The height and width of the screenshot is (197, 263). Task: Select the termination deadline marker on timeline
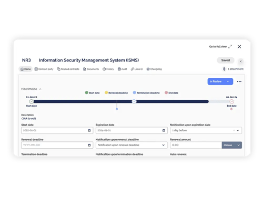[134, 101]
